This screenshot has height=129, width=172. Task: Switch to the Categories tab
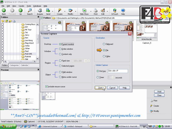(14, 65)
